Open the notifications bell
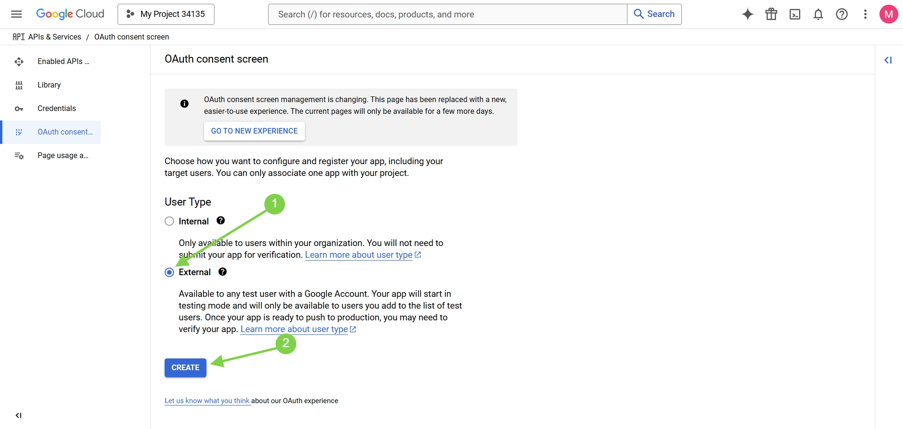Viewport: 903px width, 429px height. click(818, 14)
